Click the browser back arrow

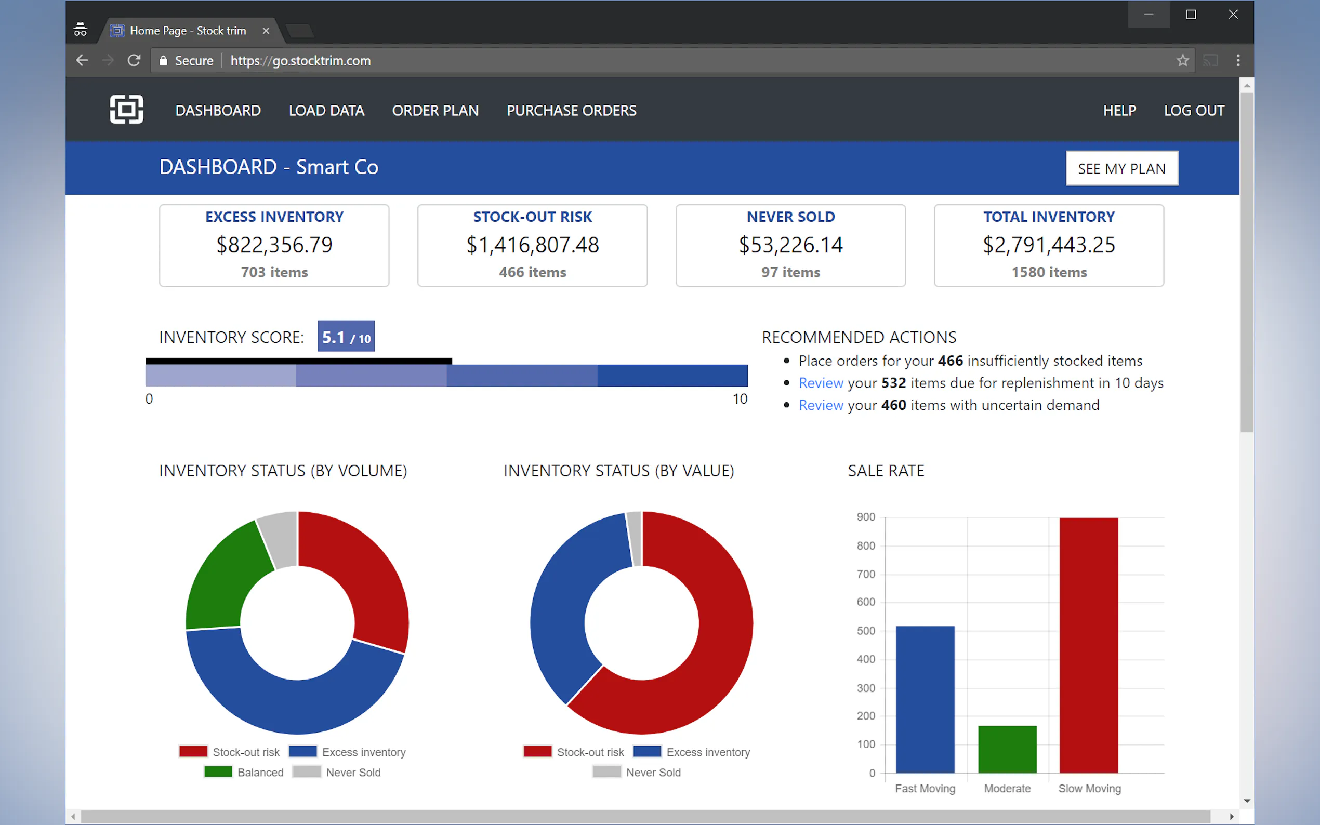(x=82, y=61)
